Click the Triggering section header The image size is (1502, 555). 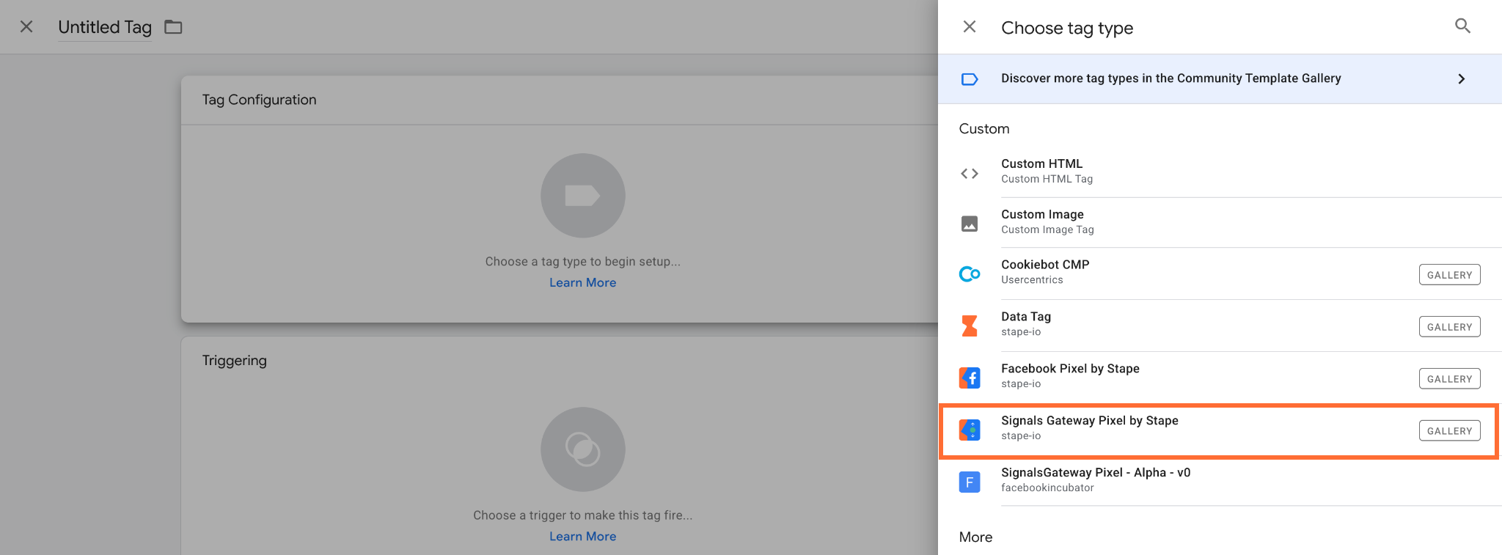235,361
